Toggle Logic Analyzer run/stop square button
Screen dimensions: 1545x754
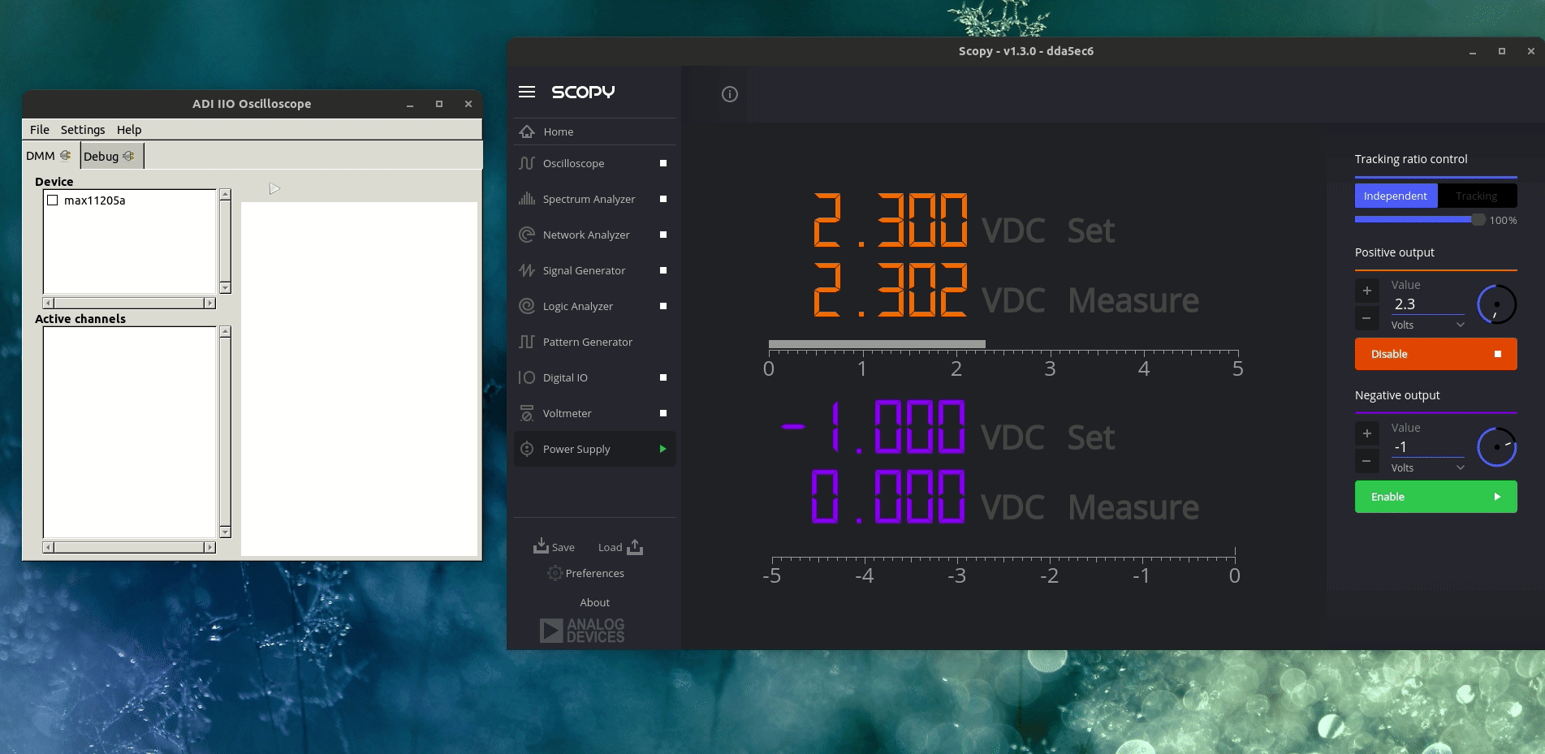663,306
